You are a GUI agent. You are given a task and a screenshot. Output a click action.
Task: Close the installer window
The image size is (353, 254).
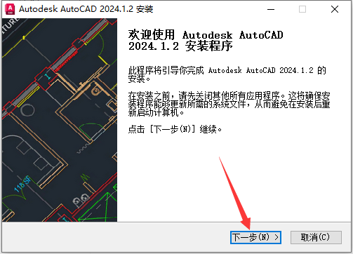coord(335,9)
